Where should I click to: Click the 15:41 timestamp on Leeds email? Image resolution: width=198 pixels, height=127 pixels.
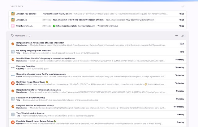pyautogui.click(x=182, y=44)
